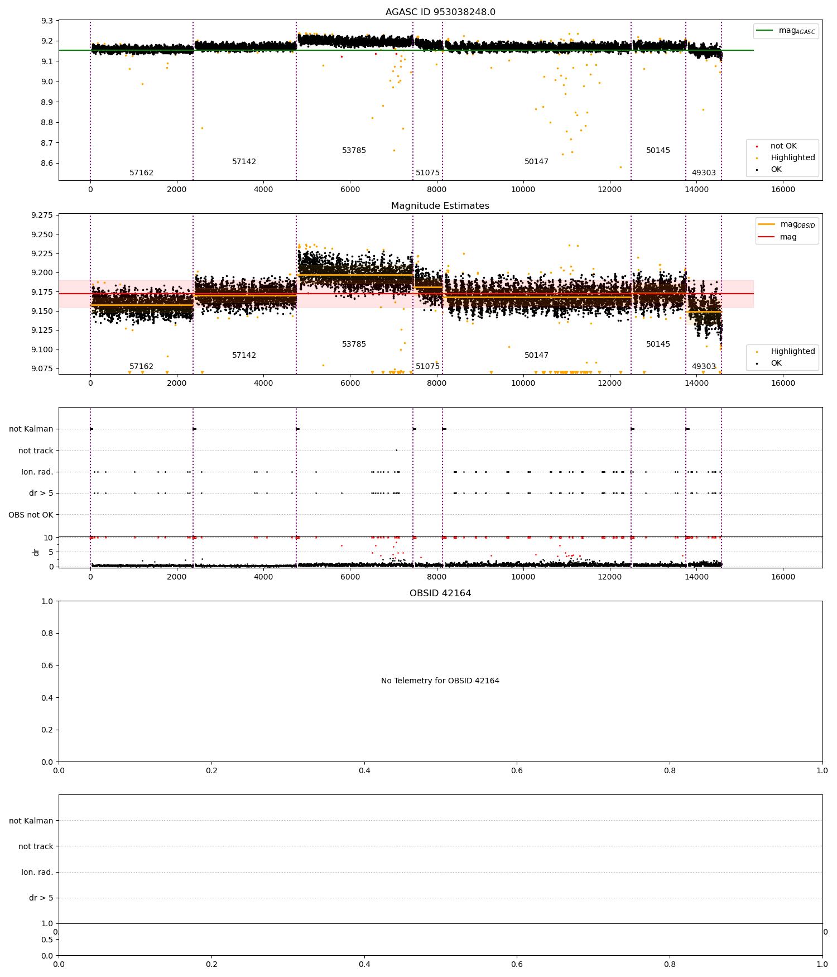837x977 pixels.
Task: Click the 'dr' vertical axis label
Action: (36, 552)
